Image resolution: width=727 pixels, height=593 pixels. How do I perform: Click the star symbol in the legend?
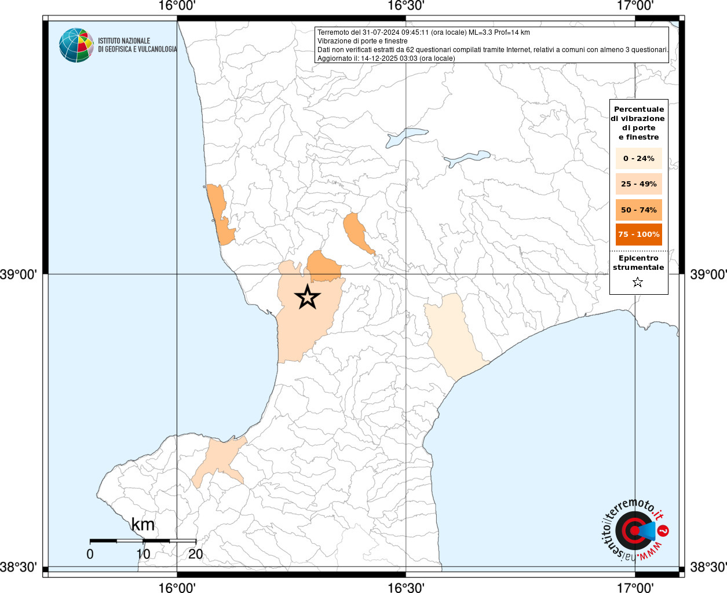point(638,282)
